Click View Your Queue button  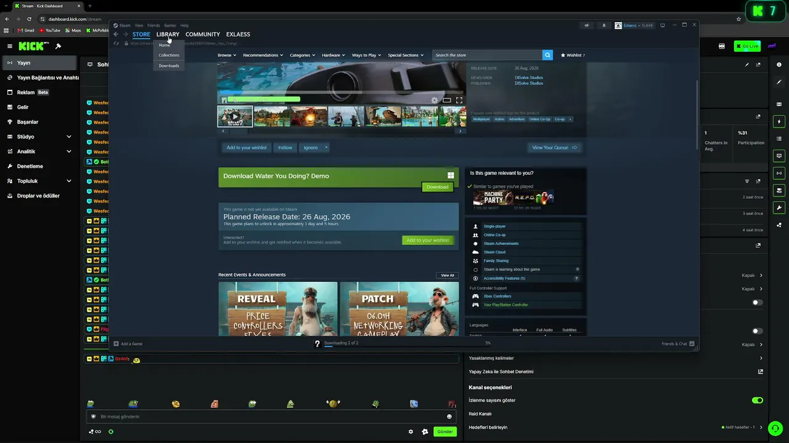pos(554,148)
